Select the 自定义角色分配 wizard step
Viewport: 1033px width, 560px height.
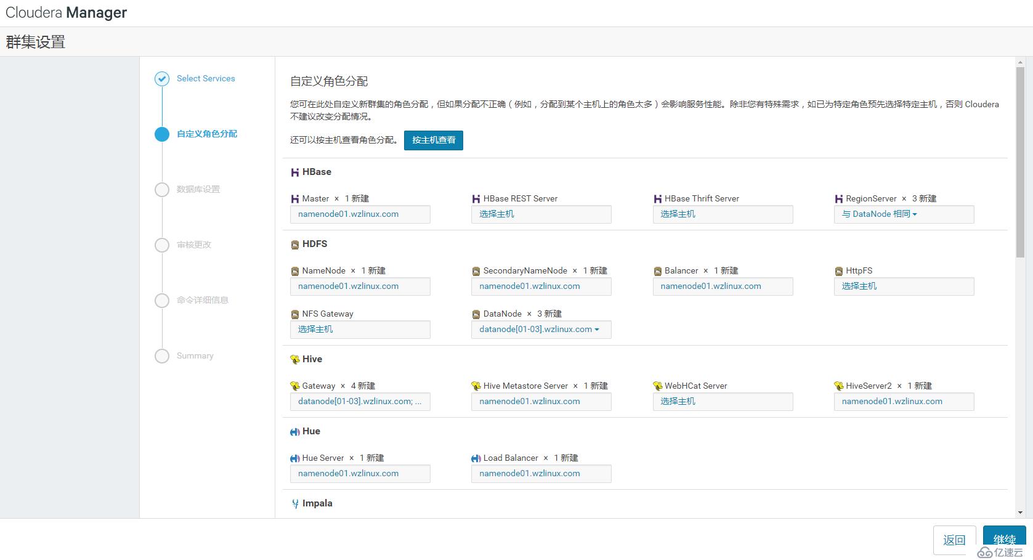[x=207, y=134]
